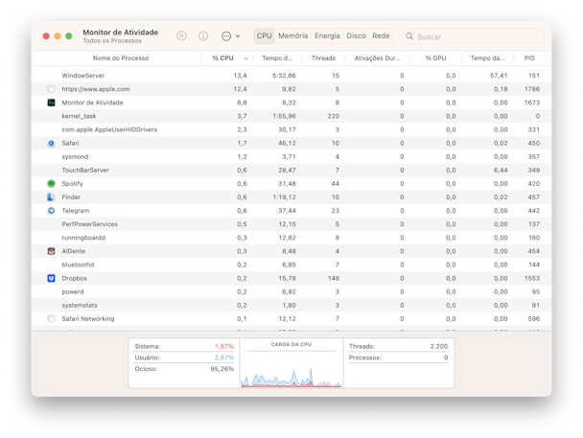Click the Finder process icon
The width and height of the screenshot is (583, 438).
[x=52, y=196]
